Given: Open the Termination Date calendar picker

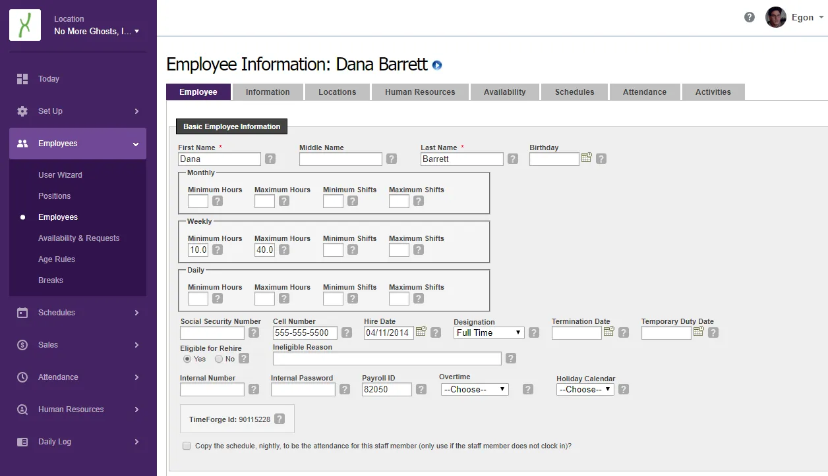Looking at the screenshot, I should (609, 331).
